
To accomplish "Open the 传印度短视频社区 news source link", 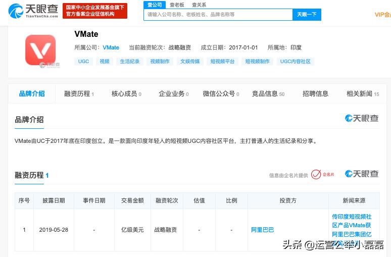I will (x=352, y=230).
